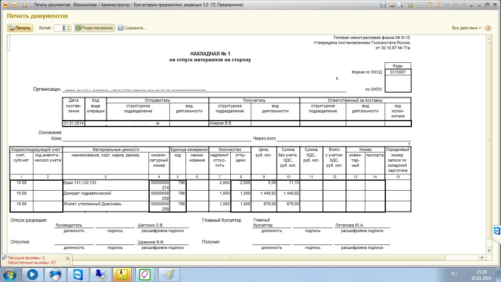Viewport: 501px width, 282px height.
Task: Select cell Жилет утепленный Диагональ
Action: [105, 206]
